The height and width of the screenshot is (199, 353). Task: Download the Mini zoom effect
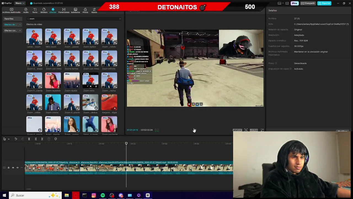click(x=58, y=43)
